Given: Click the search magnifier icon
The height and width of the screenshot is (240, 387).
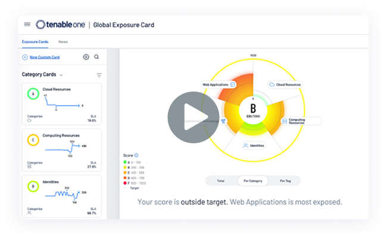Looking at the screenshot, I should (x=96, y=57).
